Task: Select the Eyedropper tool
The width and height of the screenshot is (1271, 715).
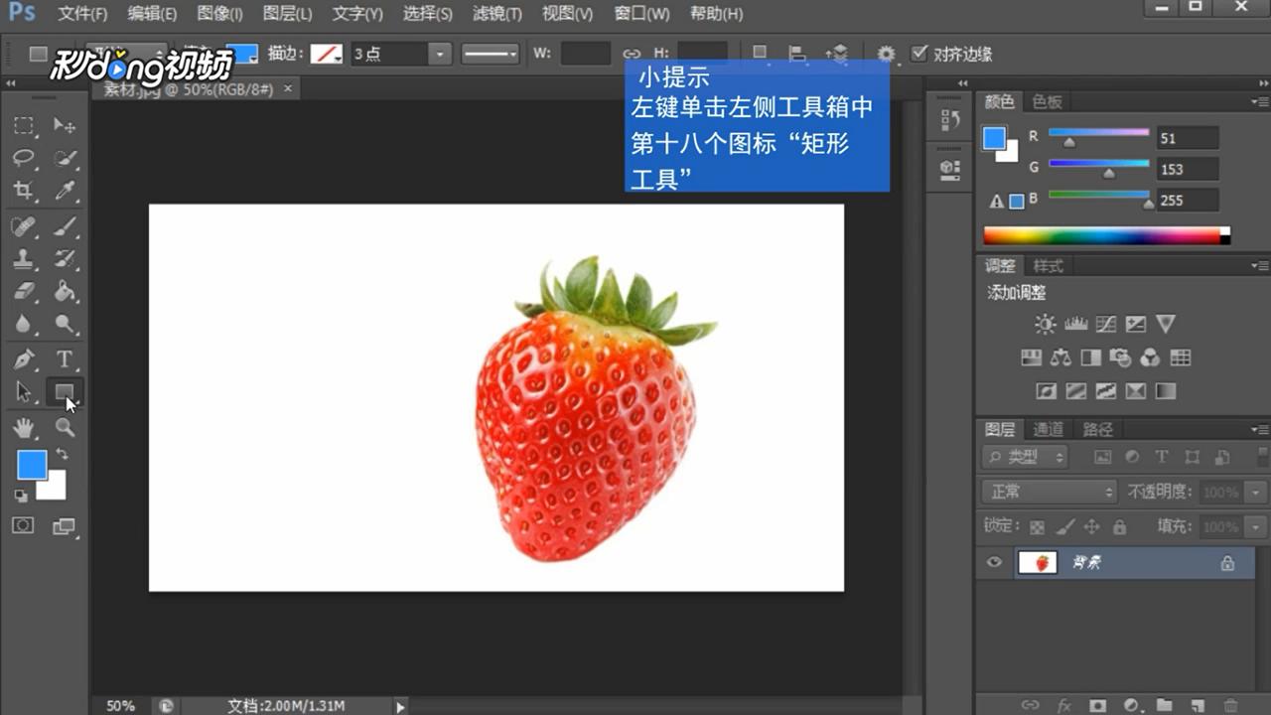Action: (x=65, y=191)
